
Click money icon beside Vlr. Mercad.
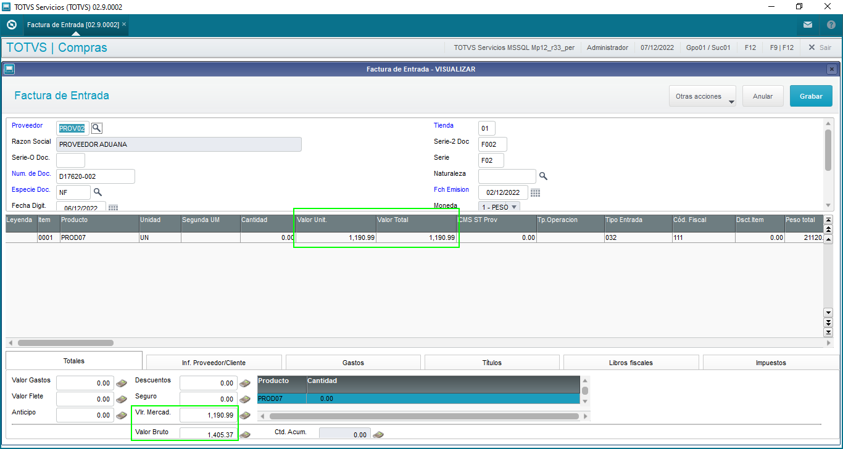pyautogui.click(x=245, y=415)
